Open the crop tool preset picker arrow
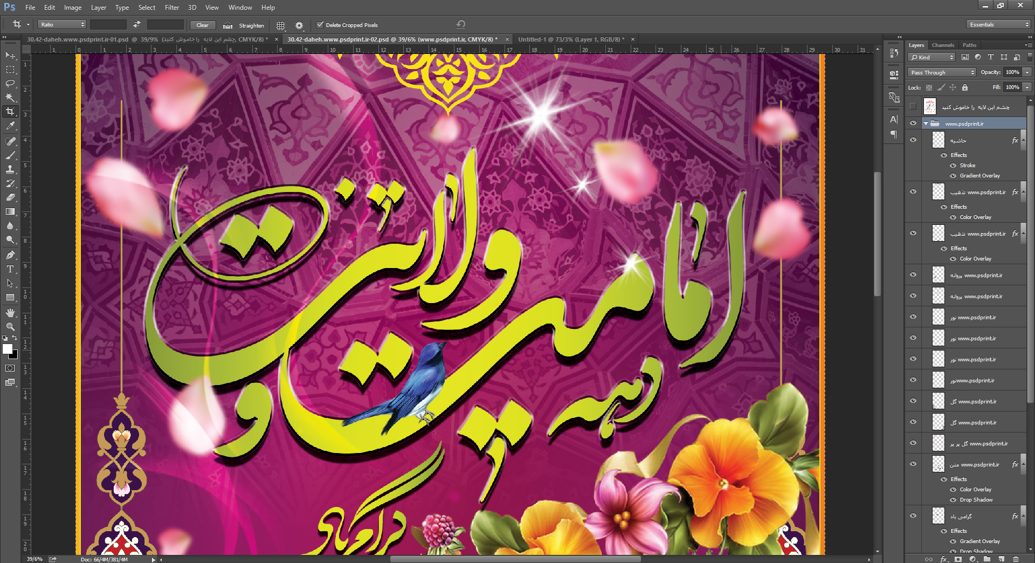The image size is (1035, 563). [28, 24]
